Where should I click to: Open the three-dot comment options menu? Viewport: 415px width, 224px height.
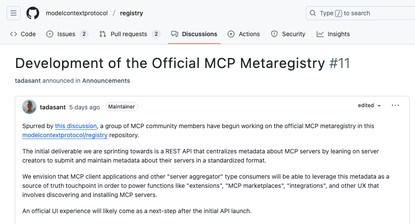point(395,105)
